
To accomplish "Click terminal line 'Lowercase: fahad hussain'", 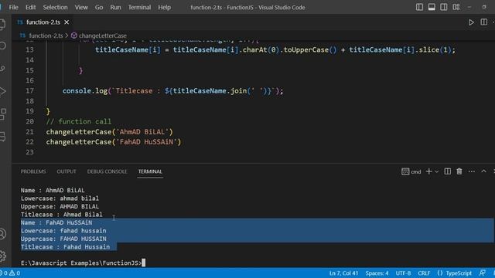I will coord(63,231).
